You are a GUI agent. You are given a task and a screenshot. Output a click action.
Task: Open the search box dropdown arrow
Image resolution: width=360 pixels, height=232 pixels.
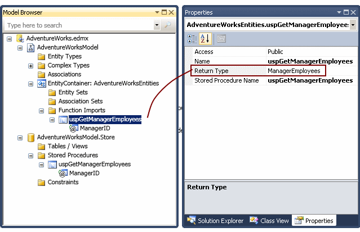[x=157, y=25]
